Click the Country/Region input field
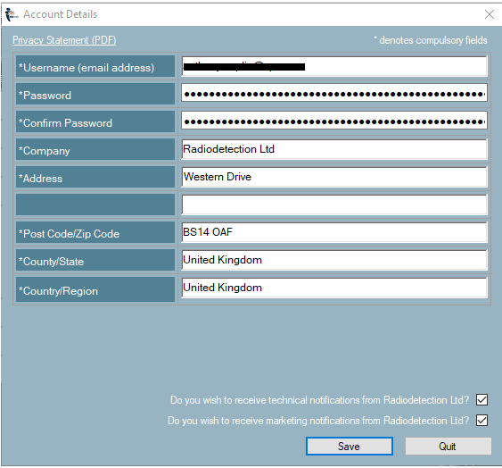This screenshot has width=502, height=468. pyautogui.click(x=334, y=288)
